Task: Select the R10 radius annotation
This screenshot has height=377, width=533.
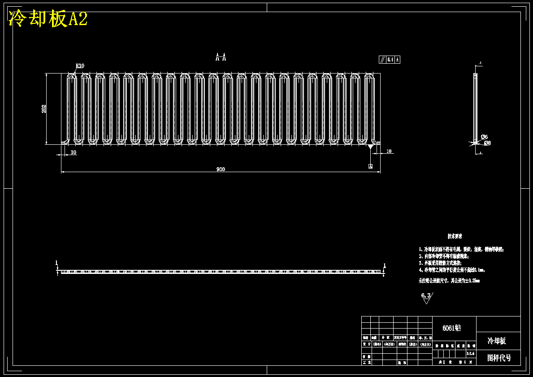Action: pos(80,65)
